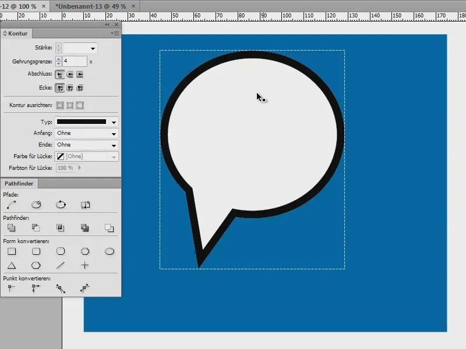Click the third Punkt konvertieren icon (smooth point)
Viewport: 466px width, 349px height.
(61, 289)
